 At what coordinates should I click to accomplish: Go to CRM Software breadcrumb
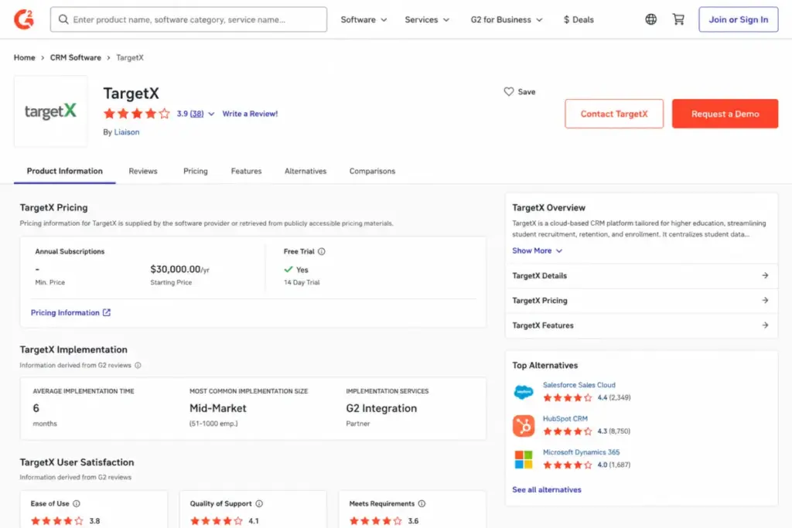[x=75, y=57]
